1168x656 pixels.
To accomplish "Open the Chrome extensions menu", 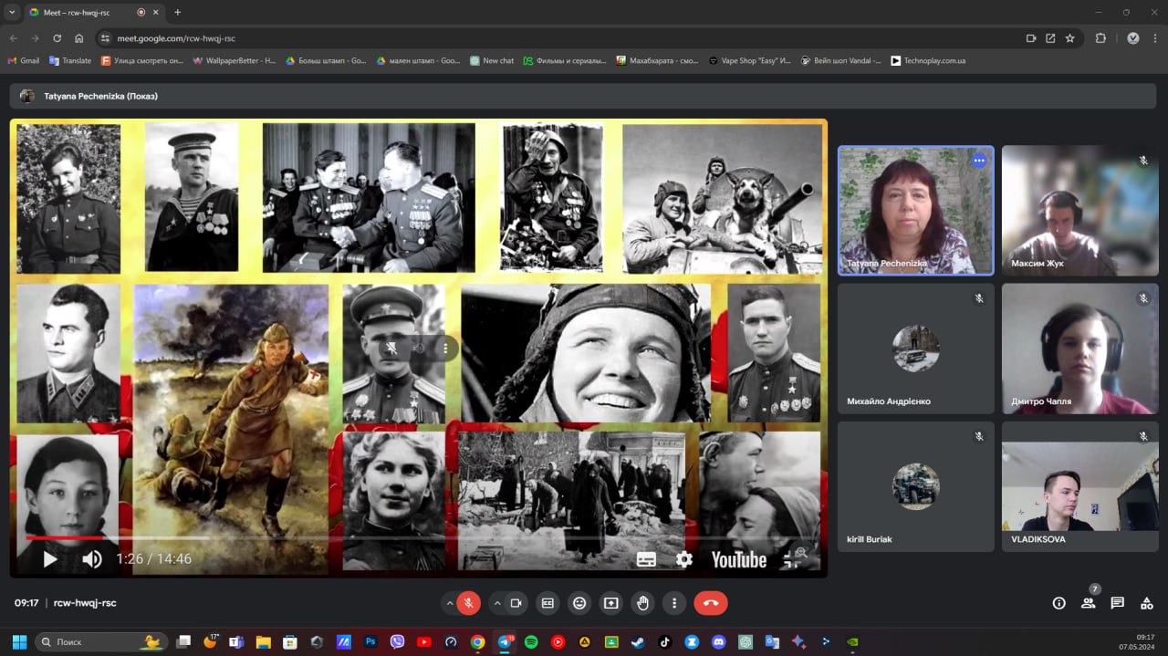I will pos(1100,38).
